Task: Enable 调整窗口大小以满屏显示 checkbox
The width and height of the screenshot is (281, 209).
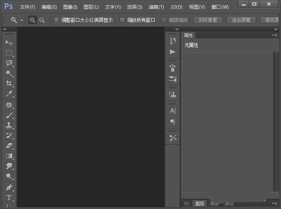Action: (57, 20)
